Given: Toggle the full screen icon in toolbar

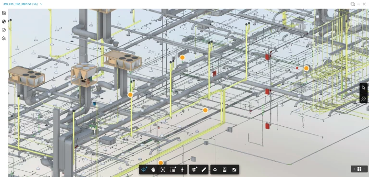Looking at the screenshot, I should [x=234, y=170].
